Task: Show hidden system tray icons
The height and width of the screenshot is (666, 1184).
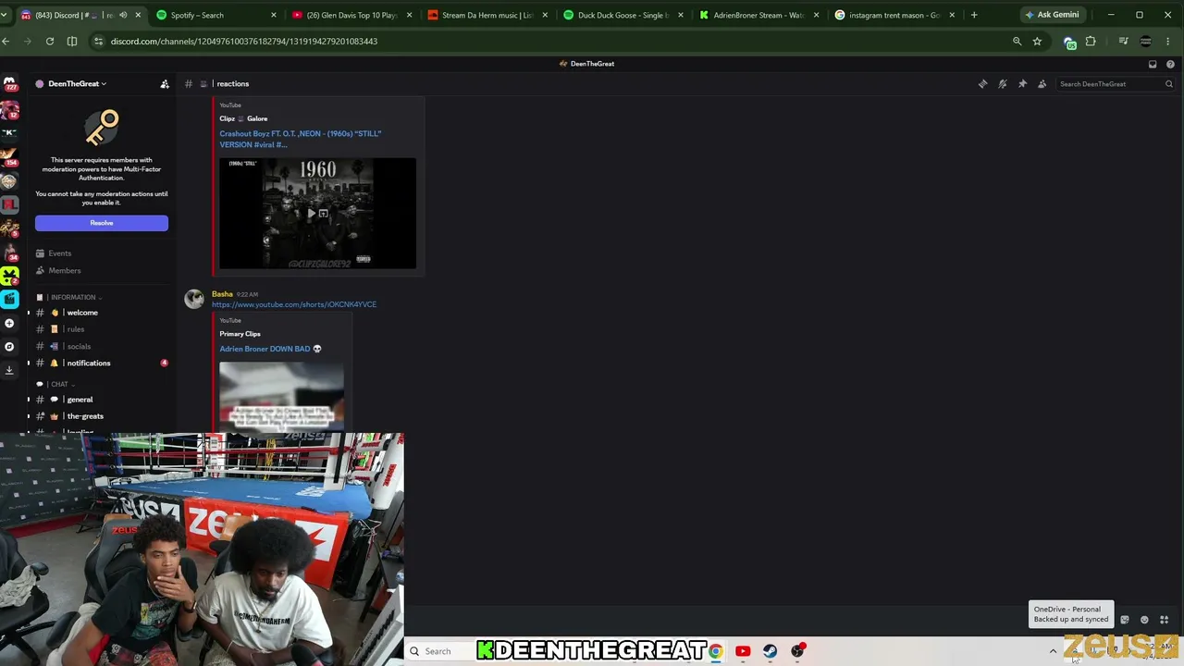Action: [1053, 651]
